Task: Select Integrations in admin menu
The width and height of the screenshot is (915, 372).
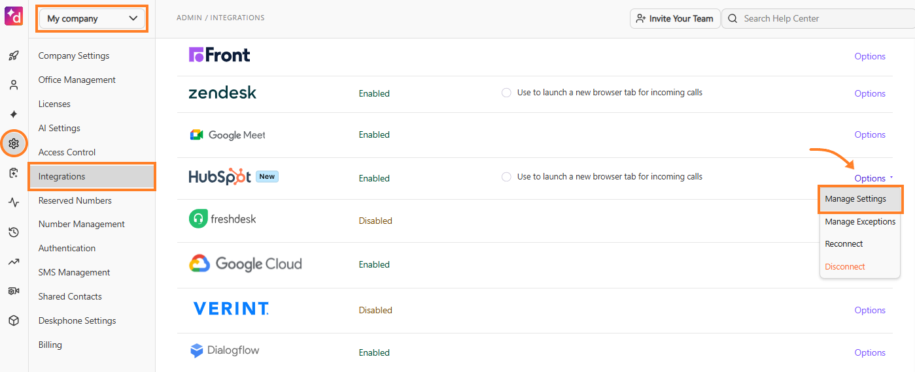Action: click(92, 176)
